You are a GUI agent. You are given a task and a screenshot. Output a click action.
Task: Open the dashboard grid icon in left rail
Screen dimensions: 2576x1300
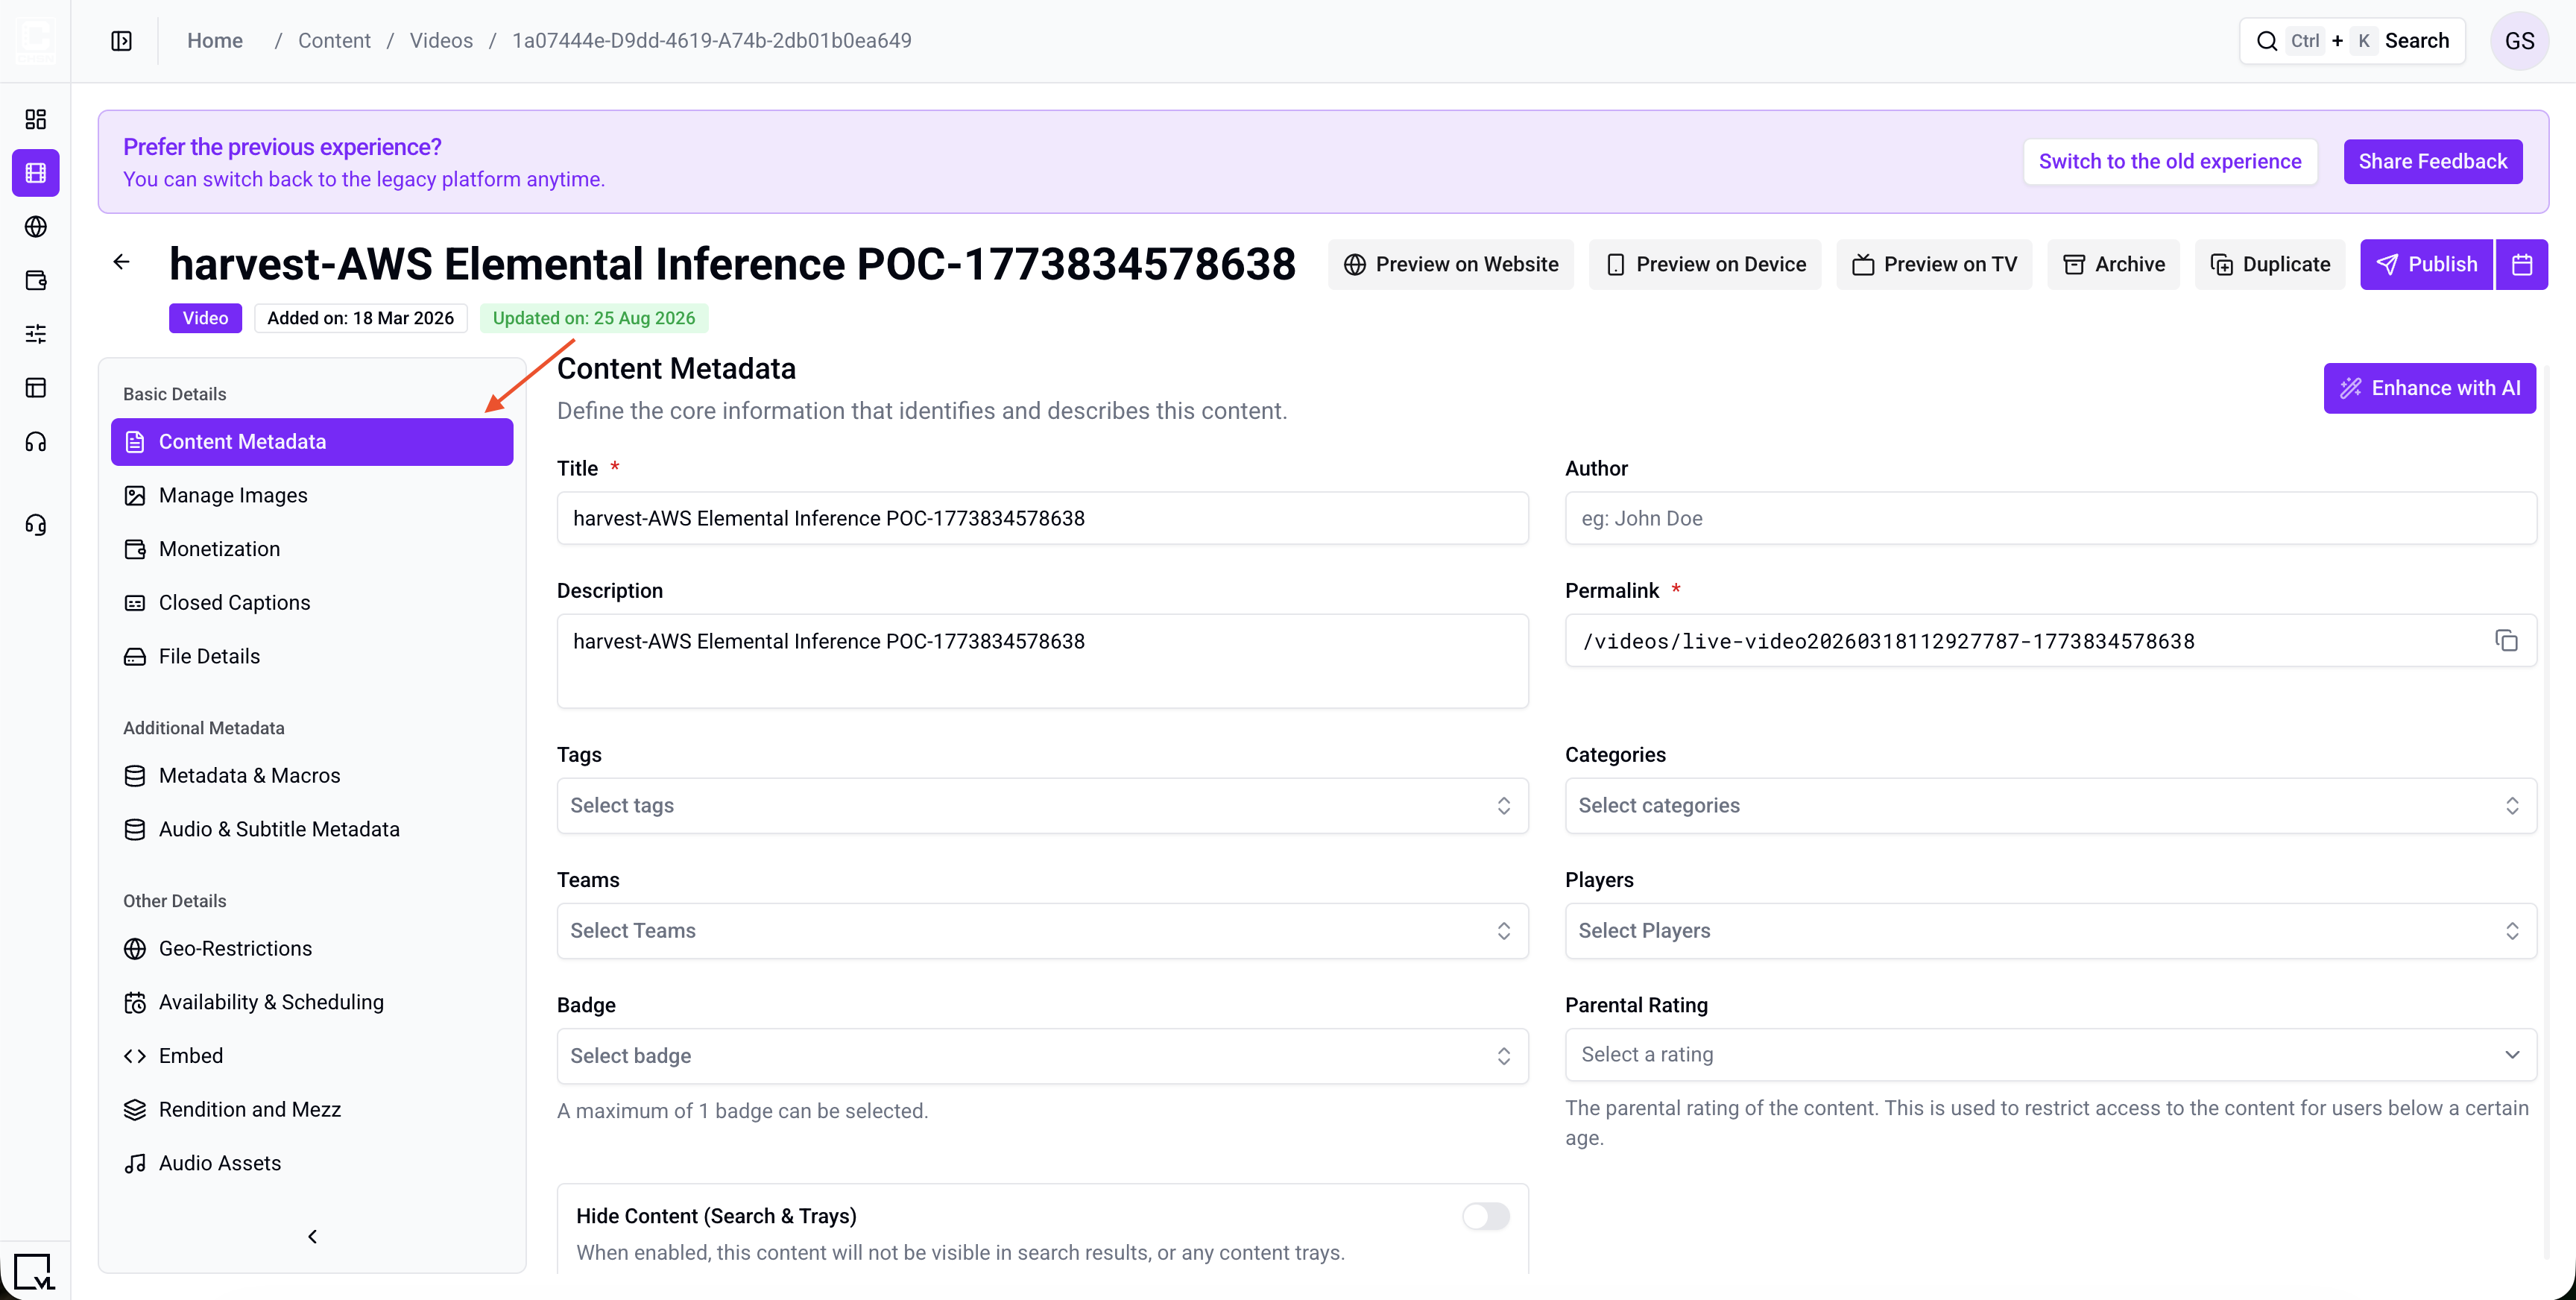click(x=36, y=120)
